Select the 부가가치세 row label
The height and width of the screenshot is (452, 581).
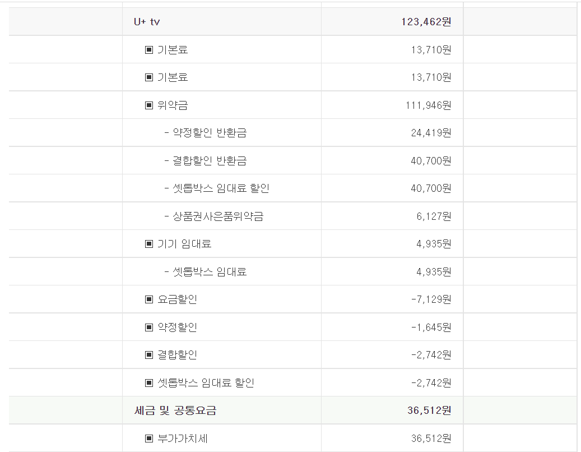[x=183, y=439]
